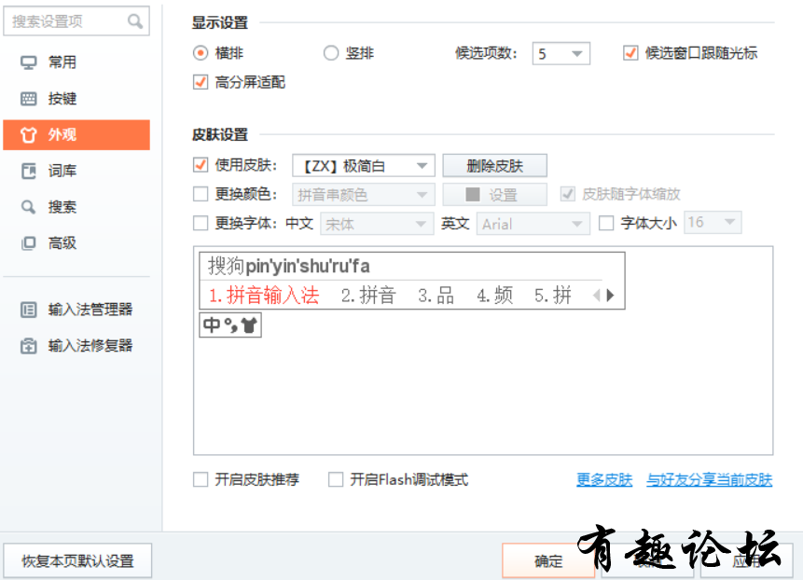The image size is (803, 580).
Task: Click the keyboard icon beside 按键
Action: pos(29,99)
